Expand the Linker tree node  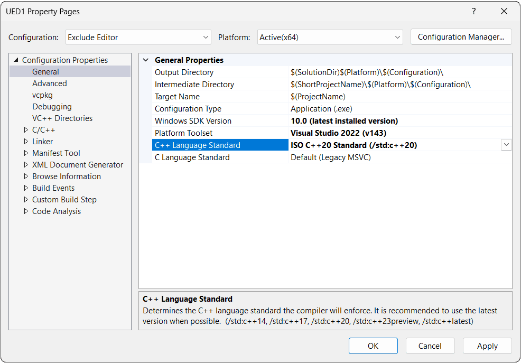pos(26,142)
